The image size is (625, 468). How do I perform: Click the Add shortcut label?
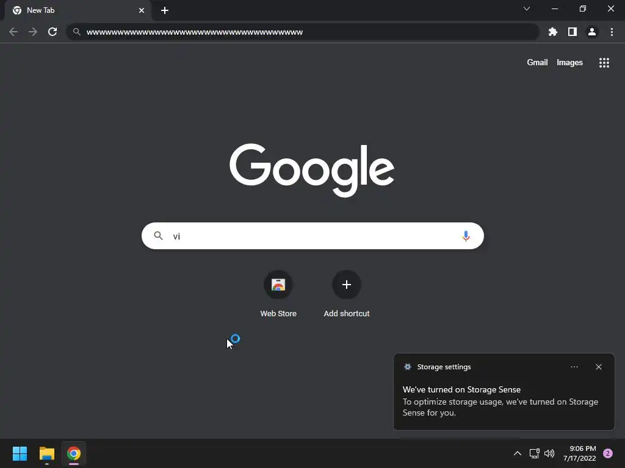347,314
